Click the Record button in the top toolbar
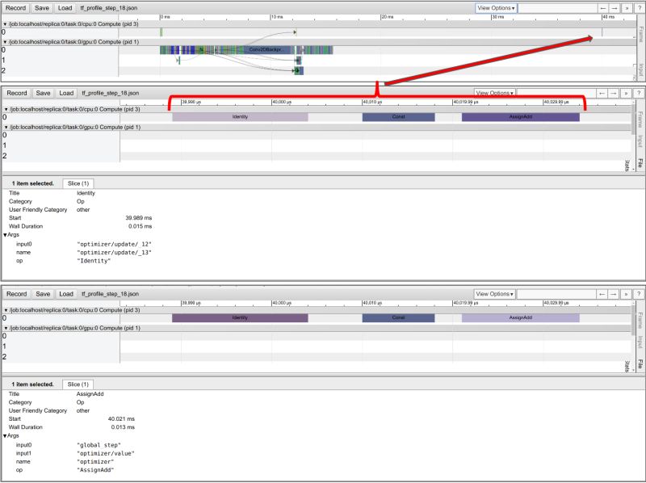This screenshot has width=646, height=483. 15,8
